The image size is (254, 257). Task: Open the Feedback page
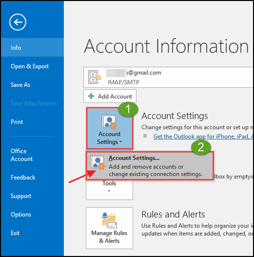click(x=23, y=177)
